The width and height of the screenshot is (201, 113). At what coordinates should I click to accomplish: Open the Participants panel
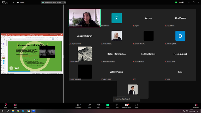(78, 105)
